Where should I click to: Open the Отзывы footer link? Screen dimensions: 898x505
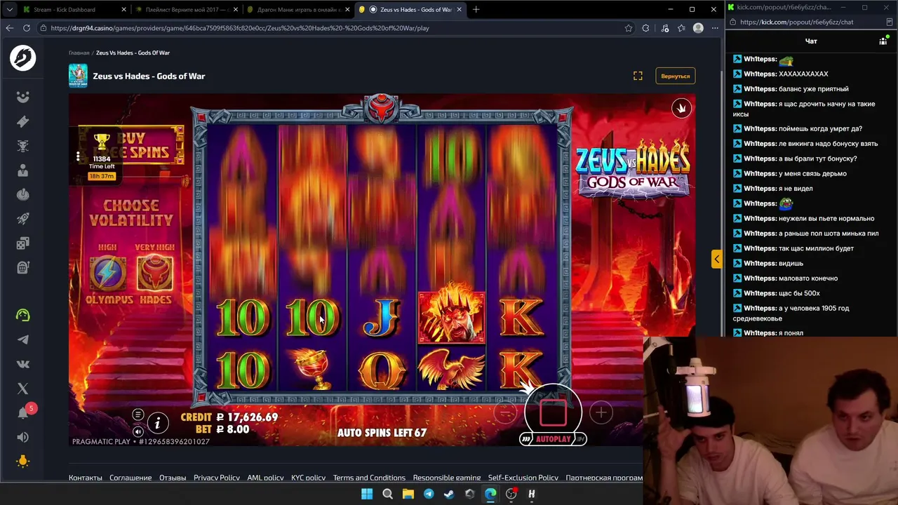tap(173, 478)
